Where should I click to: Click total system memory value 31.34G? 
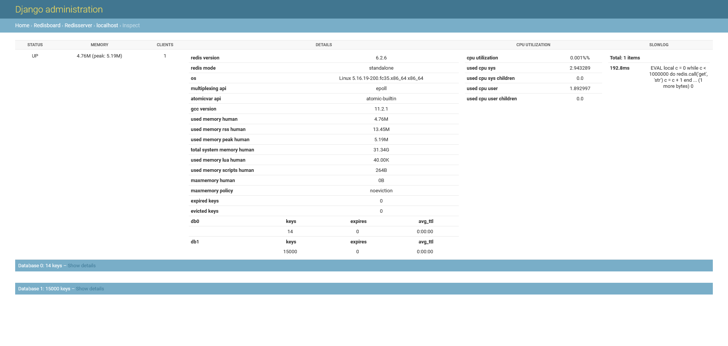[381, 150]
